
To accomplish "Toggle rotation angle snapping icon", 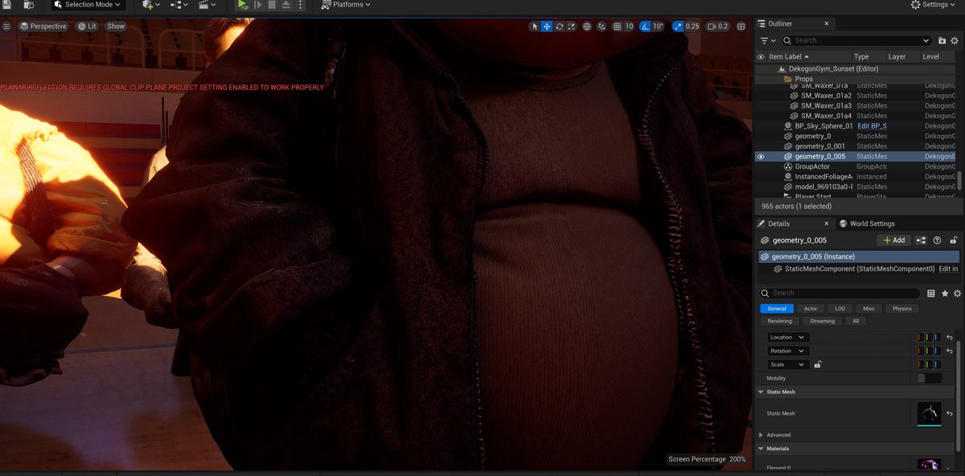I will click(645, 27).
